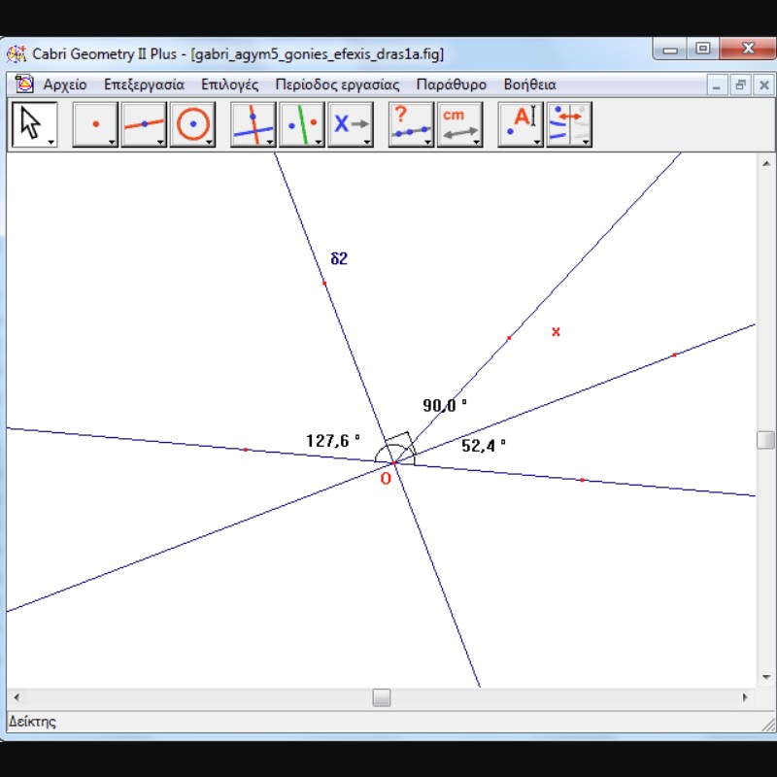
Task: Minimize the Cabri Geometry main window
Action: [670, 50]
